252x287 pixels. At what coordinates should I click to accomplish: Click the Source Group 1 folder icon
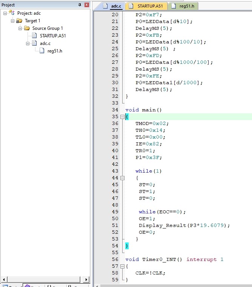(27, 28)
